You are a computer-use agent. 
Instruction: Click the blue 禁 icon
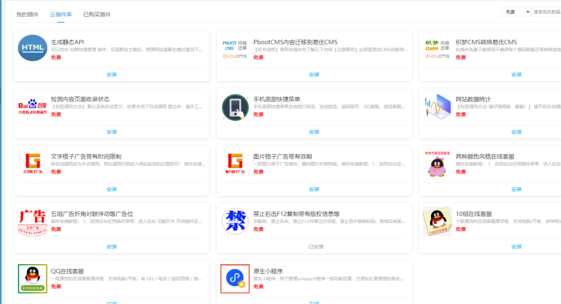[x=235, y=221]
